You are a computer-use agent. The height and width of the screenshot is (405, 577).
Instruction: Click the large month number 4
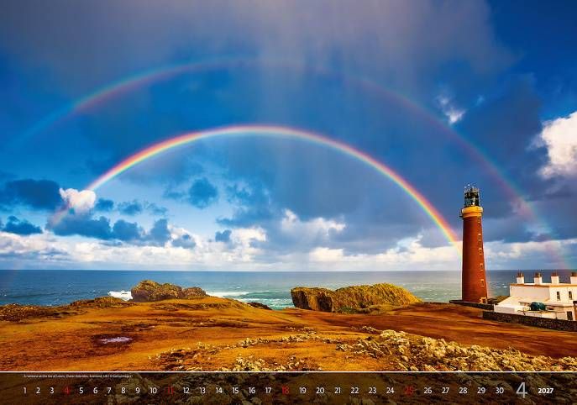click(522, 389)
